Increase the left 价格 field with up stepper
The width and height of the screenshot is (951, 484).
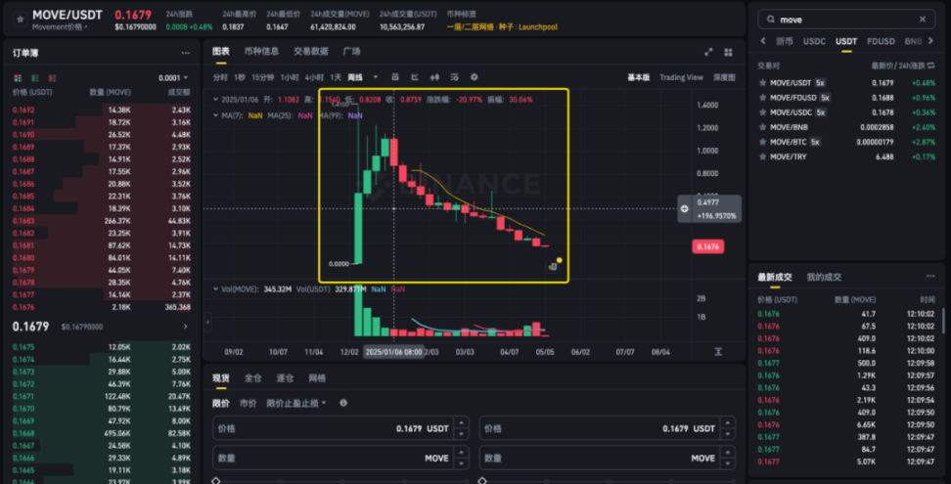pos(462,423)
